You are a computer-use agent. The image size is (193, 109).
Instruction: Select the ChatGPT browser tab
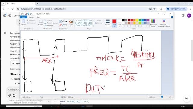pyautogui.click(x=20, y=3)
